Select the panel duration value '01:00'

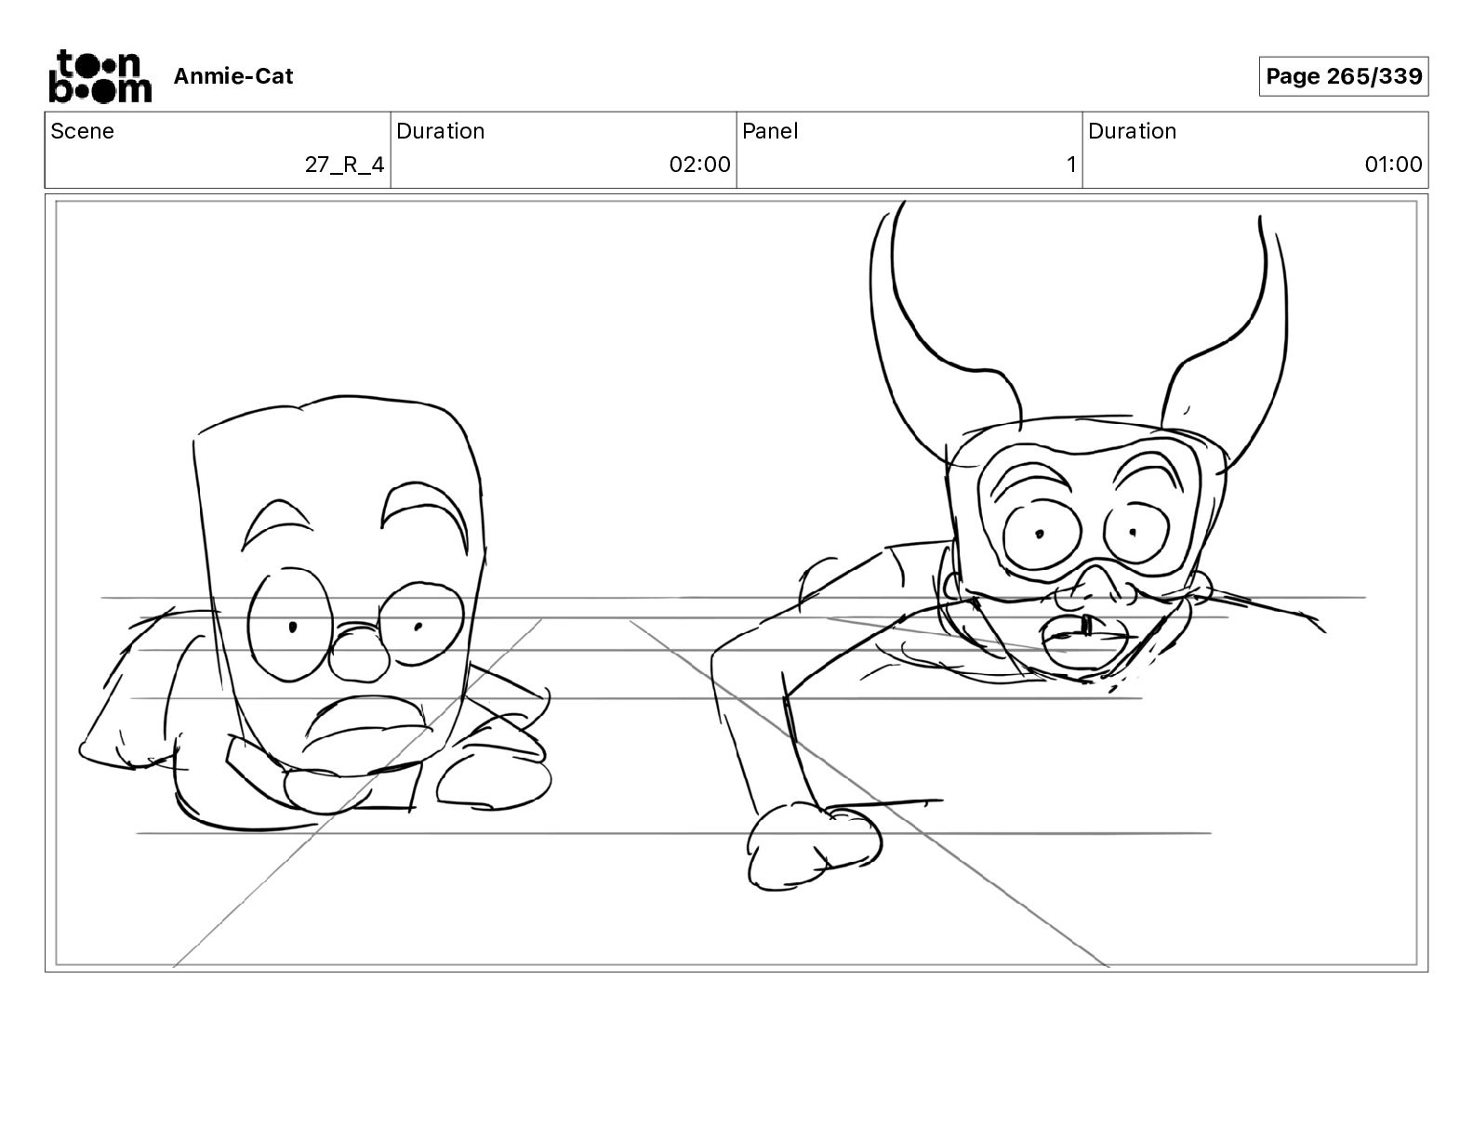(x=1393, y=165)
